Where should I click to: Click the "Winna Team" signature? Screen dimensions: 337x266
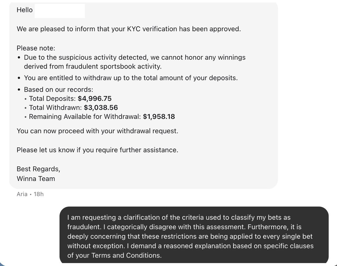[x=36, y=179]
